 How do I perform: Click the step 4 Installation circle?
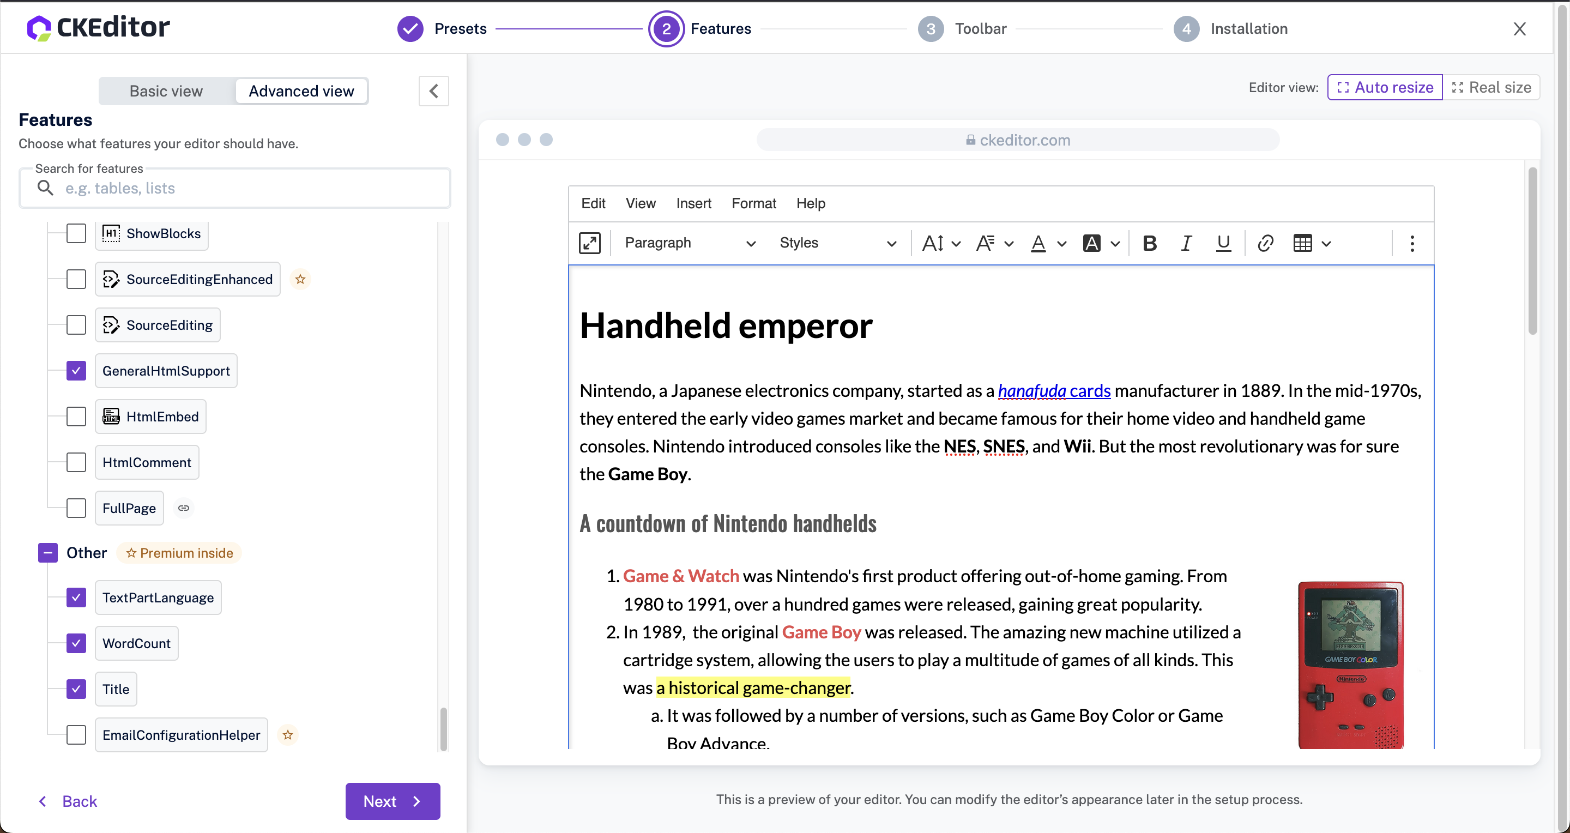(x=1187, y=29)
